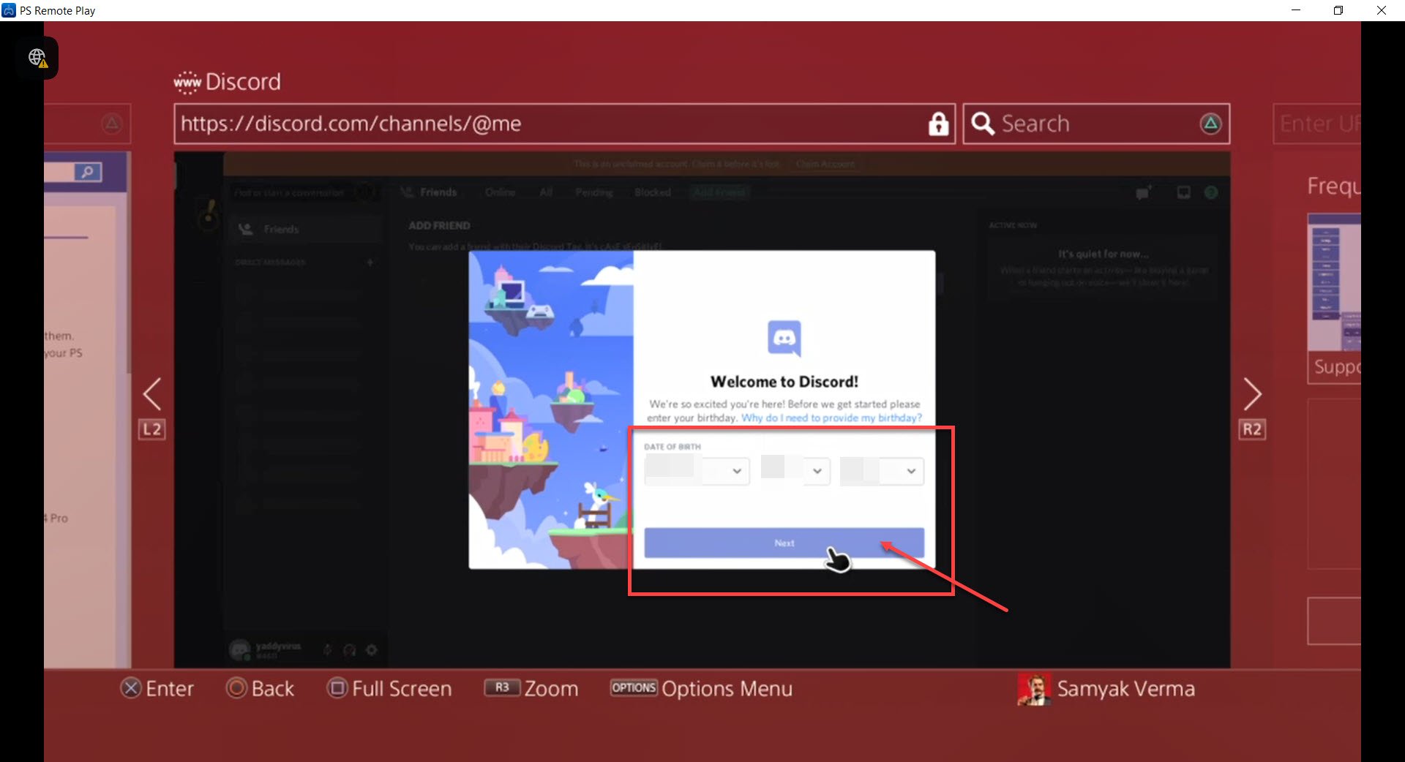Click the R3 Zoom button icon
The image size is (1405, 762).
[x=502, y=687]
